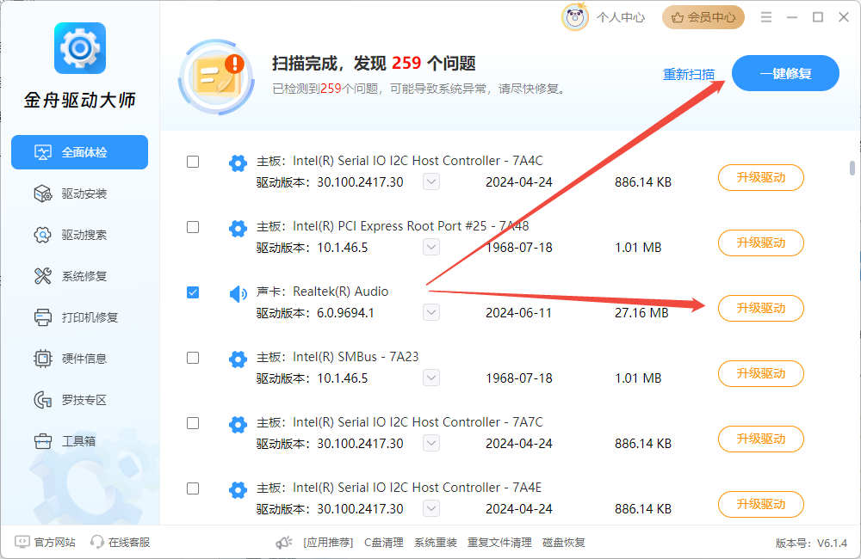This screenshot has width=861, height=559.
Task: Open the C盘清理 recommended app
Action: (384, 543)
